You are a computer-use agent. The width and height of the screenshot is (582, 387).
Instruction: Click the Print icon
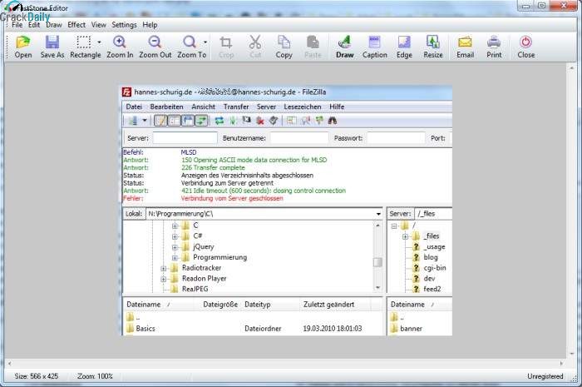(494, 47)
